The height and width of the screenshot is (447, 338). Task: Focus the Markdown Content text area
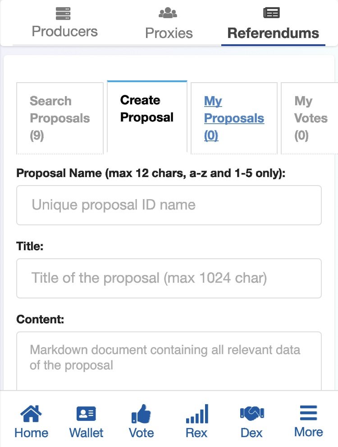pyautogui.click(x=169, y=361)
